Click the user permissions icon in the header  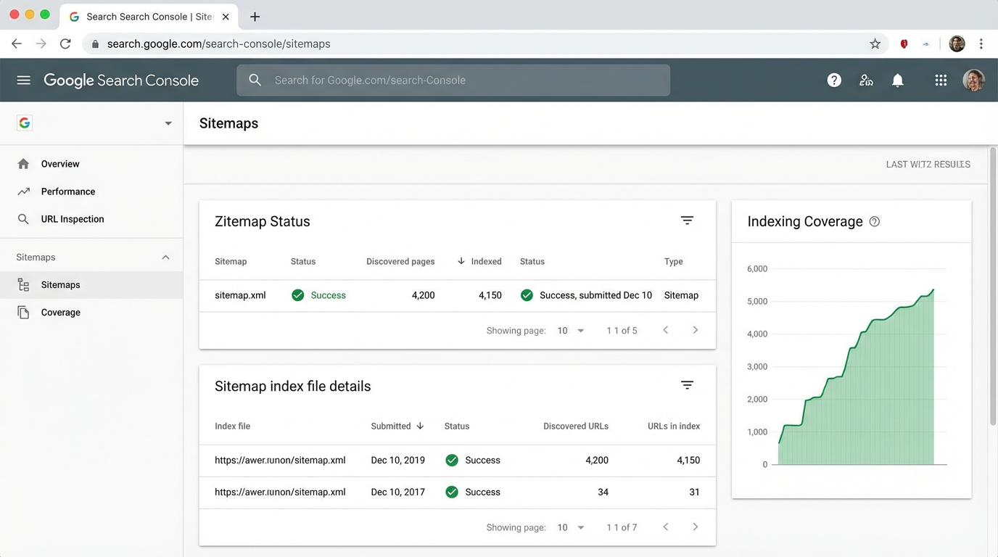click(866, 80)
